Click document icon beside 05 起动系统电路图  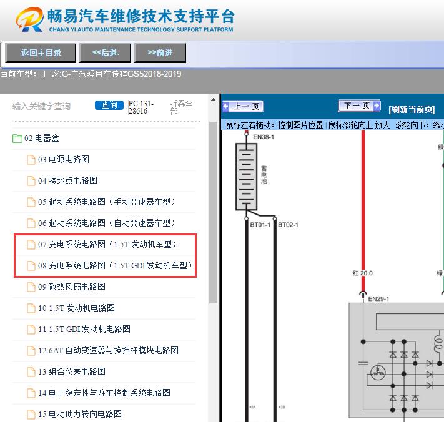click(x=31, y=202)
